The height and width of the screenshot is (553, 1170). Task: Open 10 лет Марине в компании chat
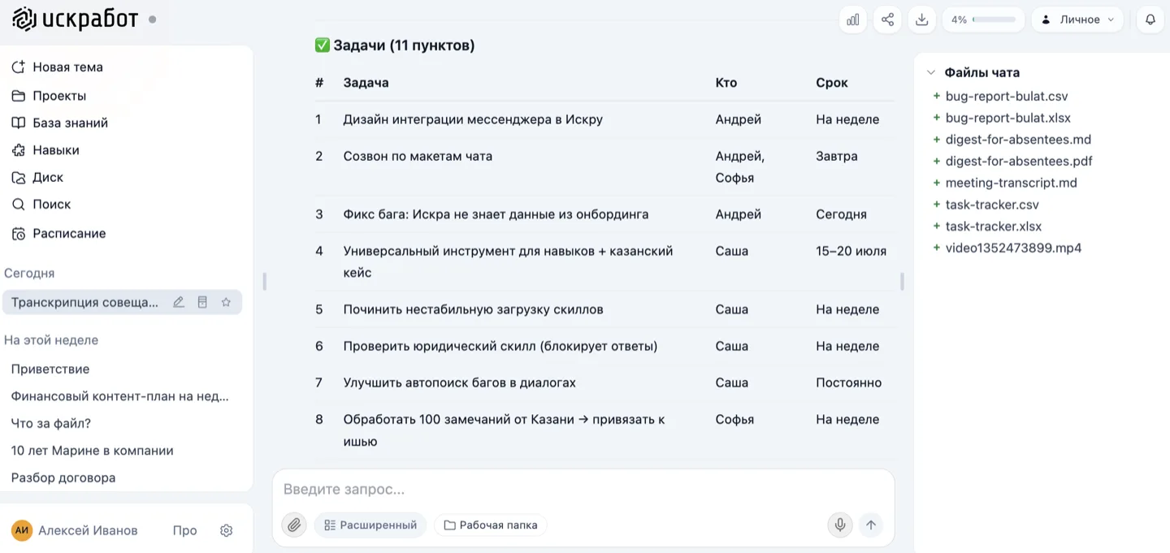(x=93, y=451)
